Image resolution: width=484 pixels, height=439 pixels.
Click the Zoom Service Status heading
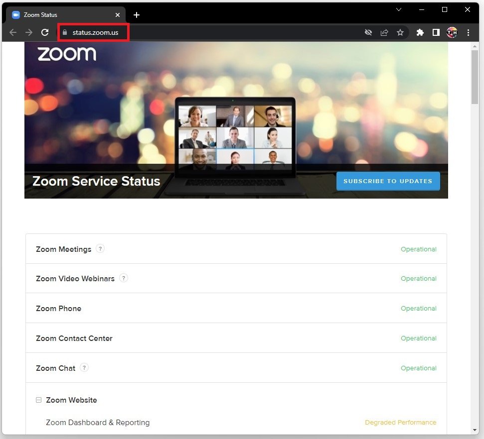click(96, 181)
